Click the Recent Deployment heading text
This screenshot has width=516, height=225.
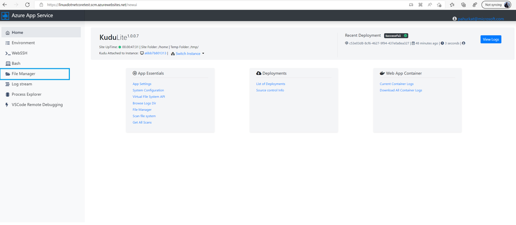coord(362,35)
